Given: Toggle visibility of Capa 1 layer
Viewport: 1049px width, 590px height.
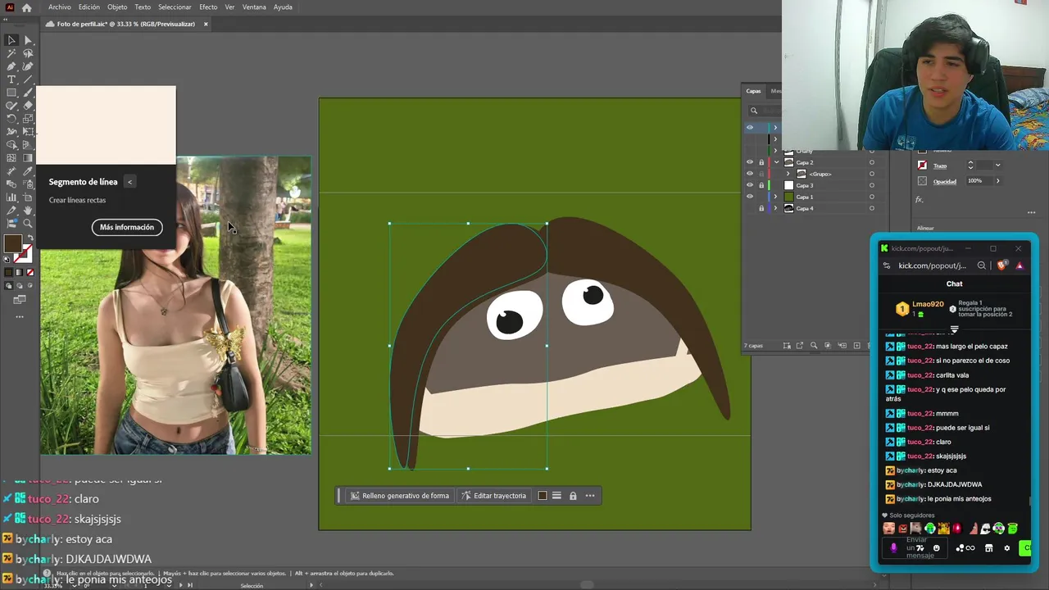Looking at the screenshot, I should point(749,197).
